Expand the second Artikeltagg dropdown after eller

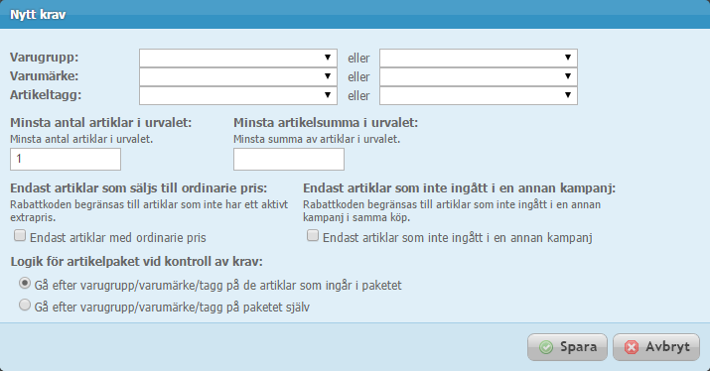click(479, 95)
